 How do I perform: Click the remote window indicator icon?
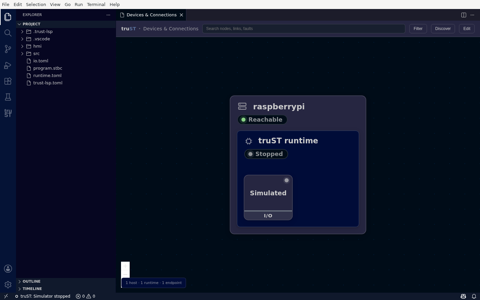click(6, 296)
